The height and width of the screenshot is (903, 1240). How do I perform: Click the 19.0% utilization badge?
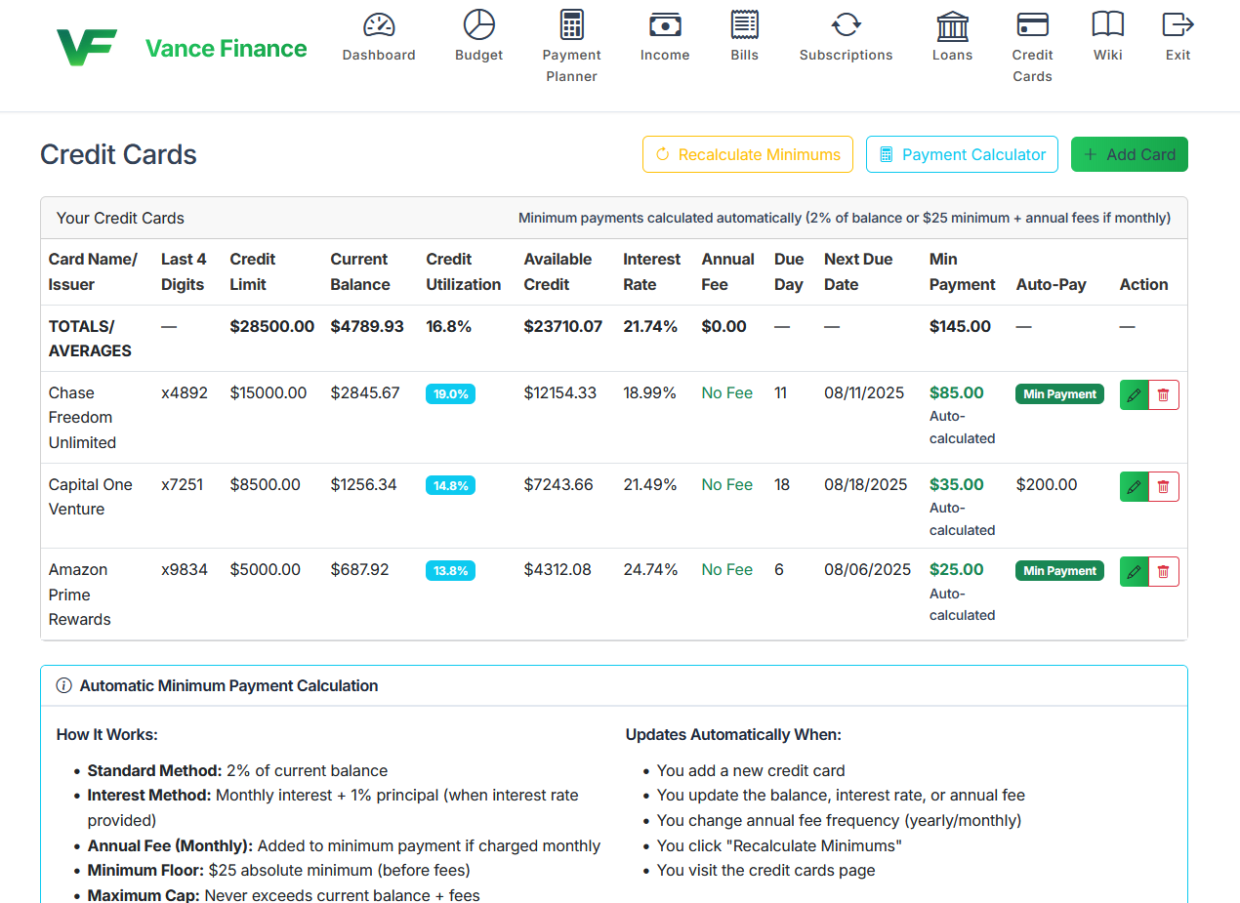[450, 393]
